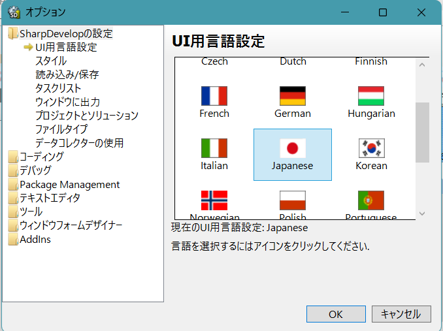Image resolution: width=443 pixels, height=331 pixels.
Task: Pick the Polish flag icon
Action: pyautogui.click(x=292, y=200)
